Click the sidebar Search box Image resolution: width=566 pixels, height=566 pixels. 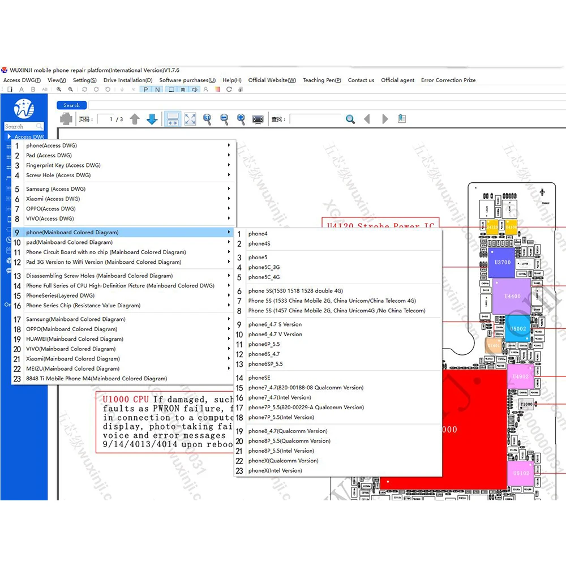coord(24,126)
